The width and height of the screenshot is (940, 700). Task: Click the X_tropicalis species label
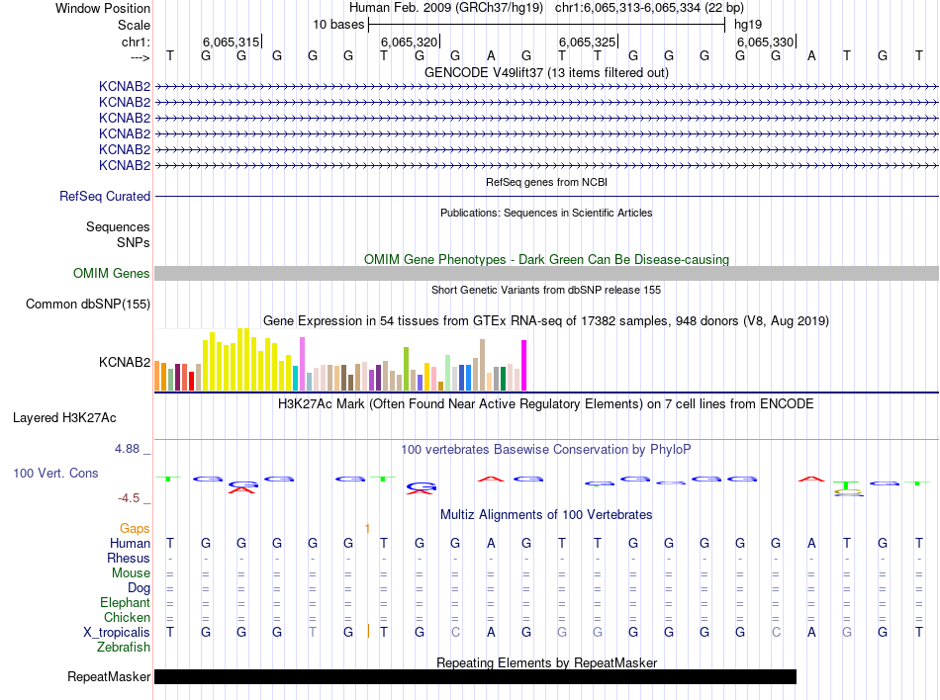pos(117,633)
